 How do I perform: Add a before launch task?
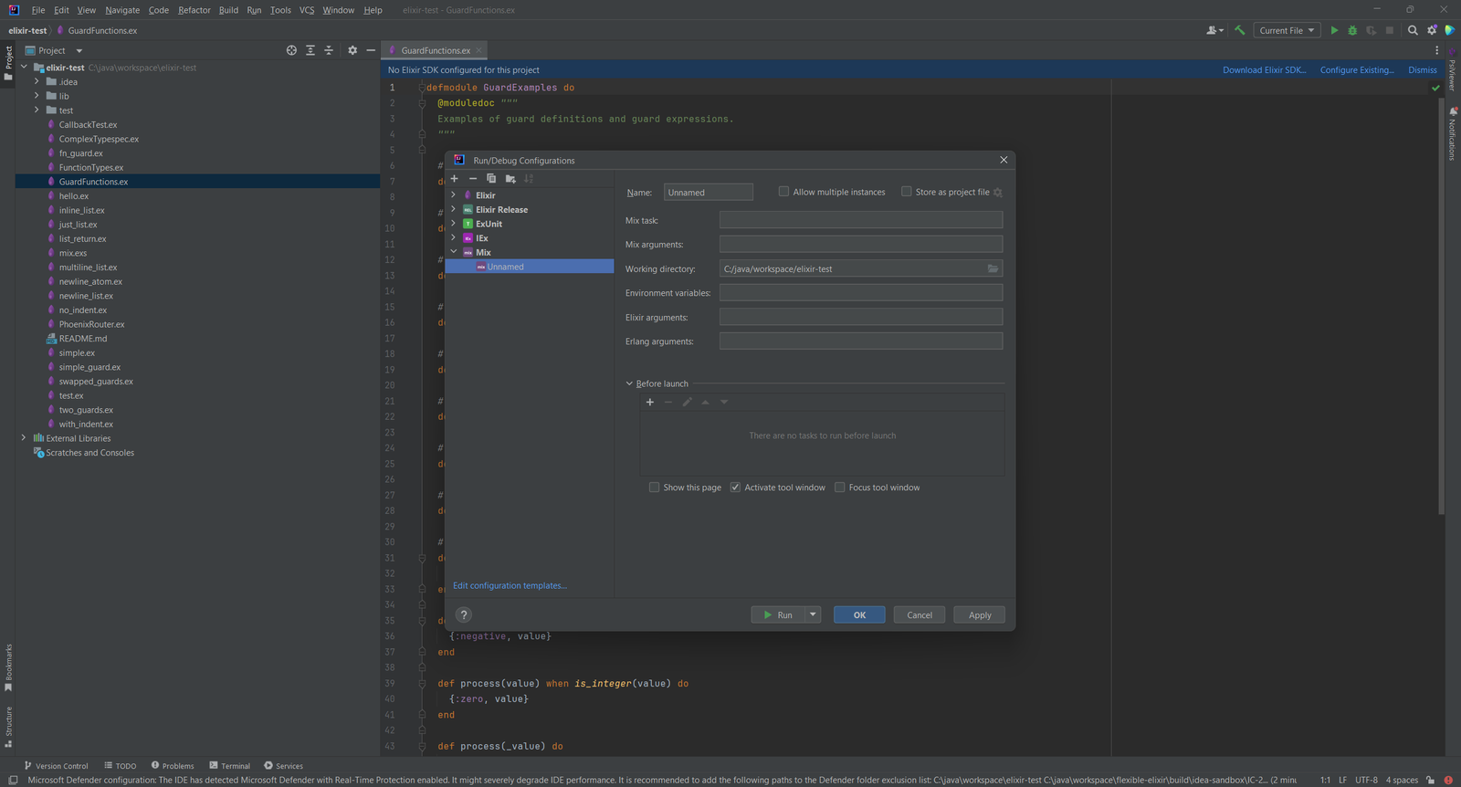(x=650, y=402)
